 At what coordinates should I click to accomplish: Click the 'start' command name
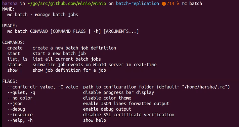coord(13,53)
